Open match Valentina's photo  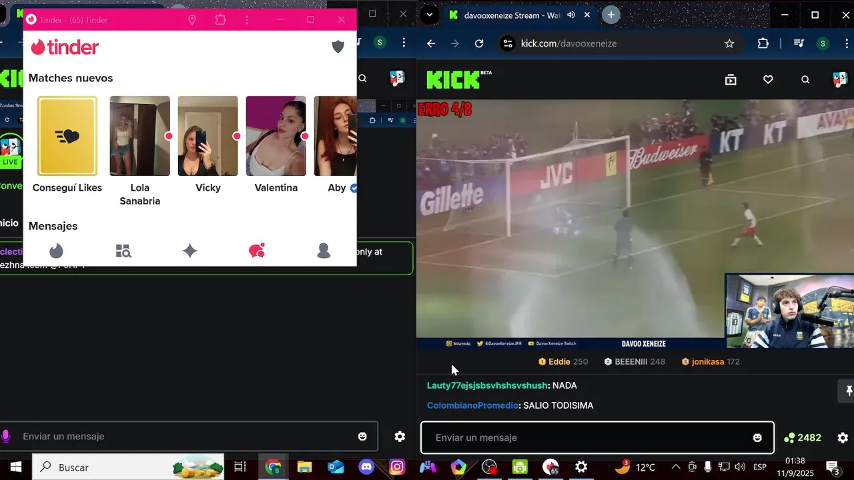click(276, 136)
